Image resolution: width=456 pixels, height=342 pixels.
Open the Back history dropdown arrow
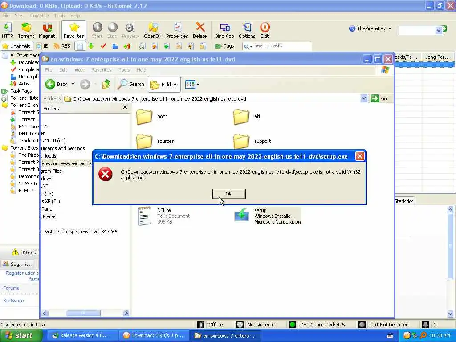73,84
